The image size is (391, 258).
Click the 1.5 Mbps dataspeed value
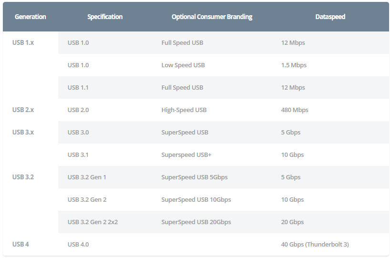click(294, 65)
